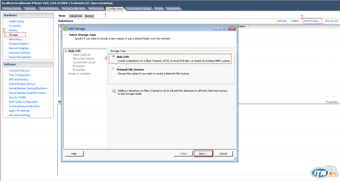
Task: Click the Back button in the wizard
Action: 183,153
